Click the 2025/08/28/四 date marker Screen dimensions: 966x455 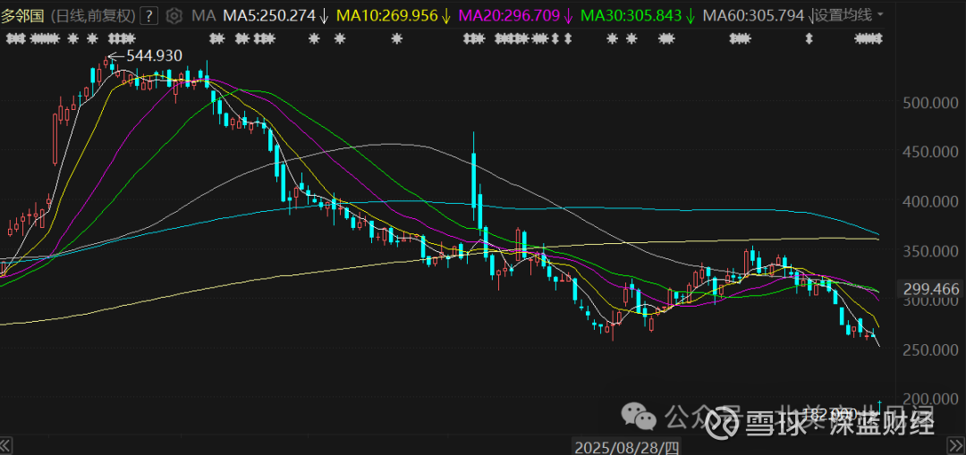point(626,446)
